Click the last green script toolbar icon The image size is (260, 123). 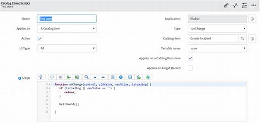tap(148, 77)
